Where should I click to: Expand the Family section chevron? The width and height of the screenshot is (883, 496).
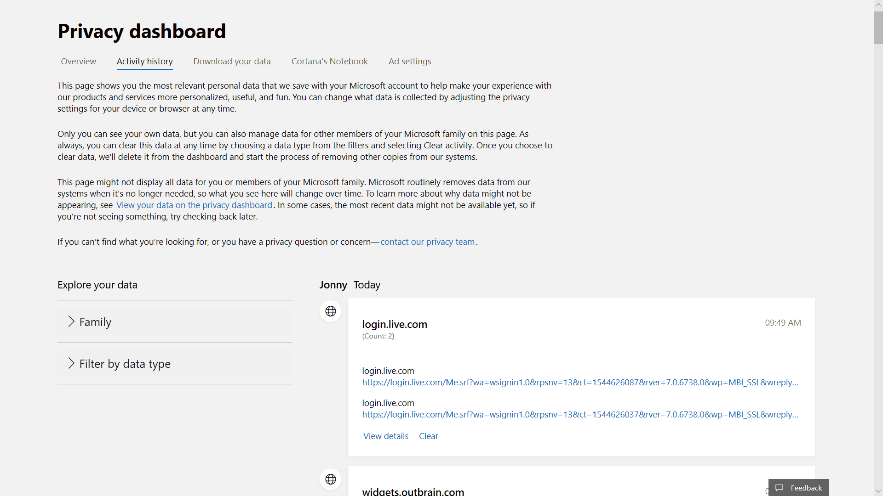click(71, 321)
